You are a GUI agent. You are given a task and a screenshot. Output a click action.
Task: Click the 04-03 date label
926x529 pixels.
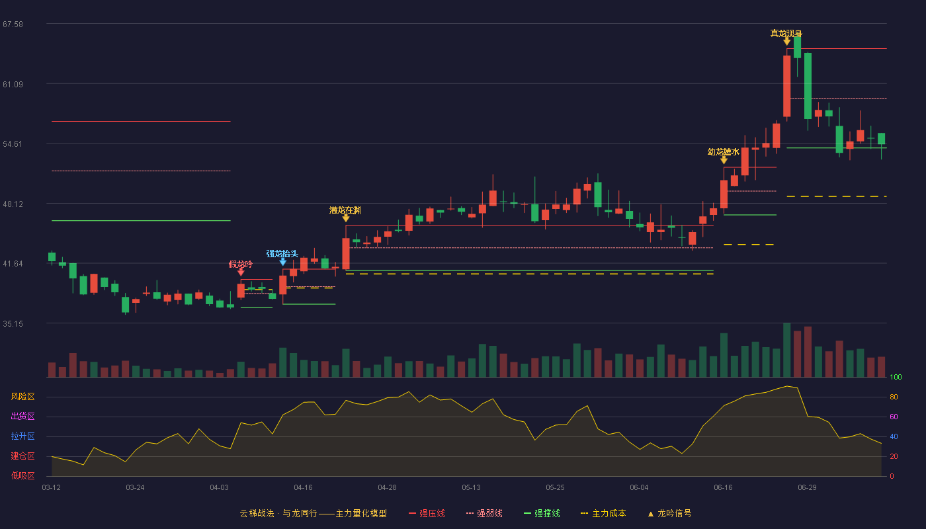click(219, 487)
